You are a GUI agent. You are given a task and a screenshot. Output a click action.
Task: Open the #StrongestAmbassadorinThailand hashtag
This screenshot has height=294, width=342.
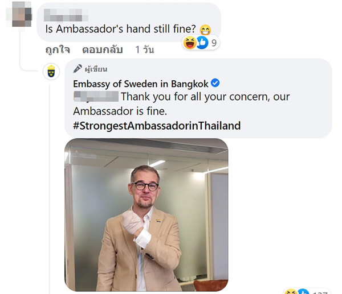[157, 126]
